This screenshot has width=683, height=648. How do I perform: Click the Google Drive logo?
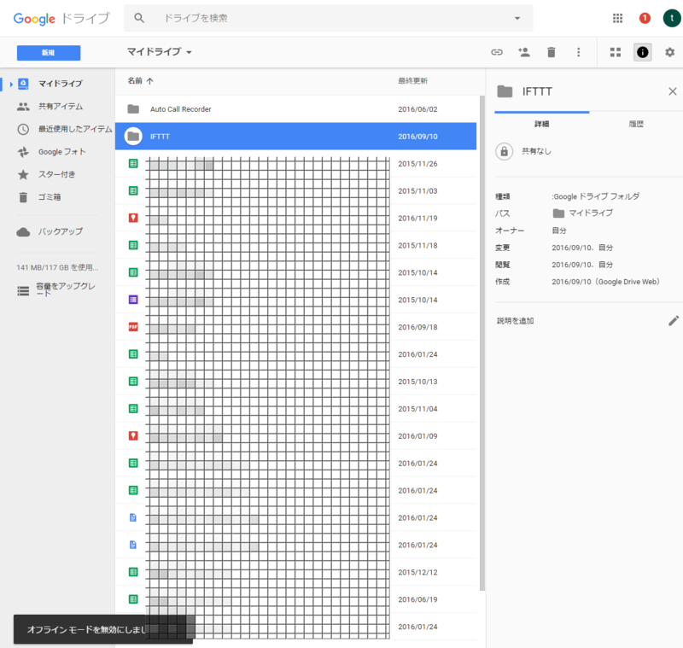tap(61, 18)
